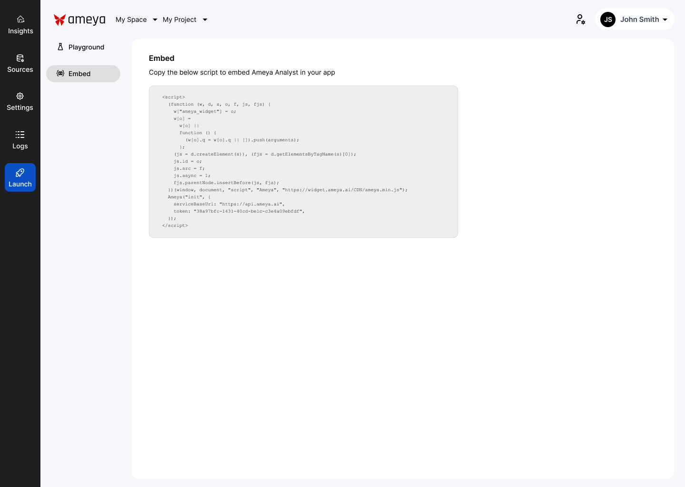The width and height of the screenshot is (685, 487).
Task: Click the widget CDN URL code line
Action: [x=288, y=190]
